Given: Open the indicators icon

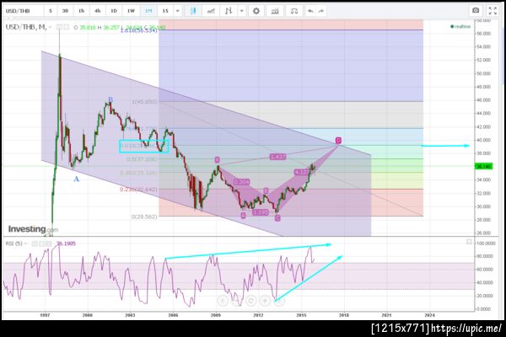Looking at the screenshot, I should point(275,11).
